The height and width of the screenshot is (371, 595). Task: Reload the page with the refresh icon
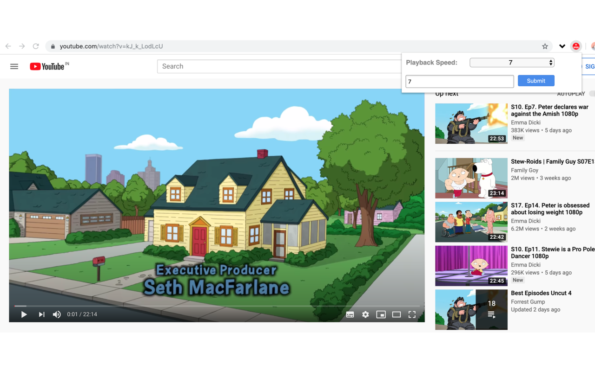pos(36,46)
